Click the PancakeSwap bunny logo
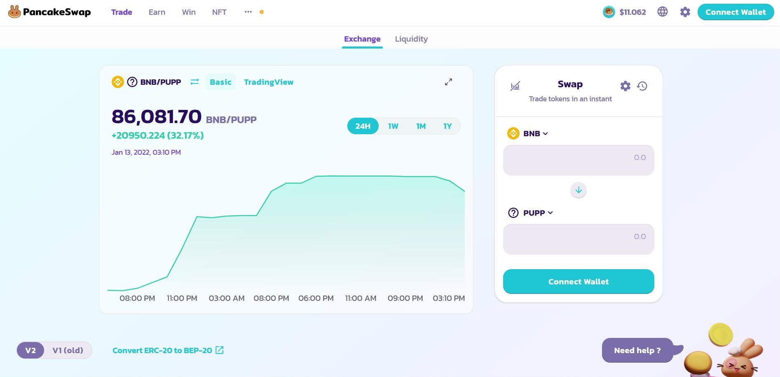The image size is (780, 377). point(14,12)
